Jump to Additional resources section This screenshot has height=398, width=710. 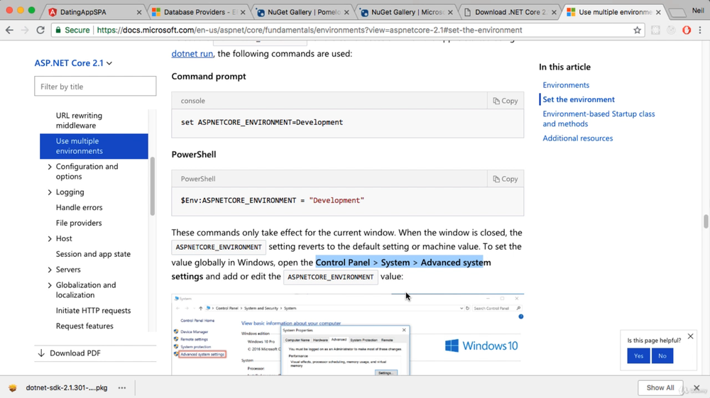[577, 138]
